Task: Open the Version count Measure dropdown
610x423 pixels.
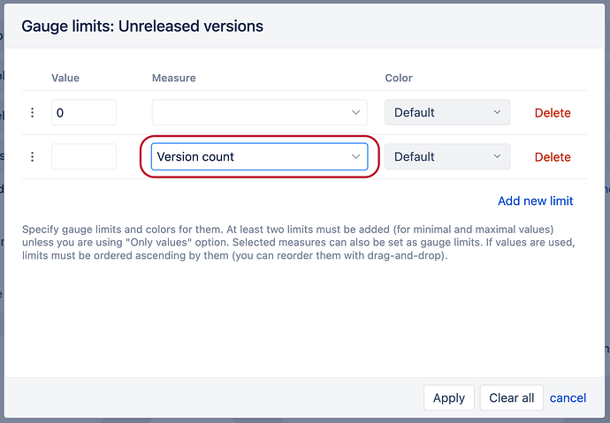Action: pyautogui.click(x=250, y=157)
